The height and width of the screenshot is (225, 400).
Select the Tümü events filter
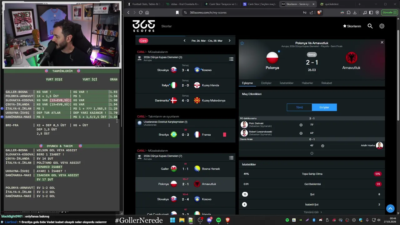click(299, 107)
